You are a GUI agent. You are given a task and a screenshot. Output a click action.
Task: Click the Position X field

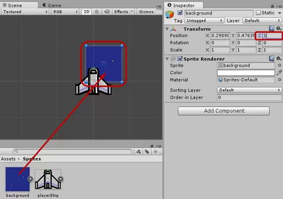pos(220,35)
